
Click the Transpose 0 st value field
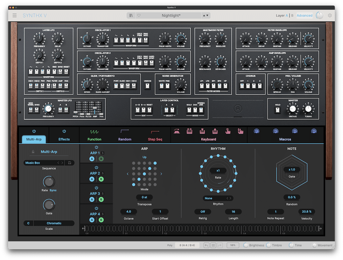click(x=144, y=197)
